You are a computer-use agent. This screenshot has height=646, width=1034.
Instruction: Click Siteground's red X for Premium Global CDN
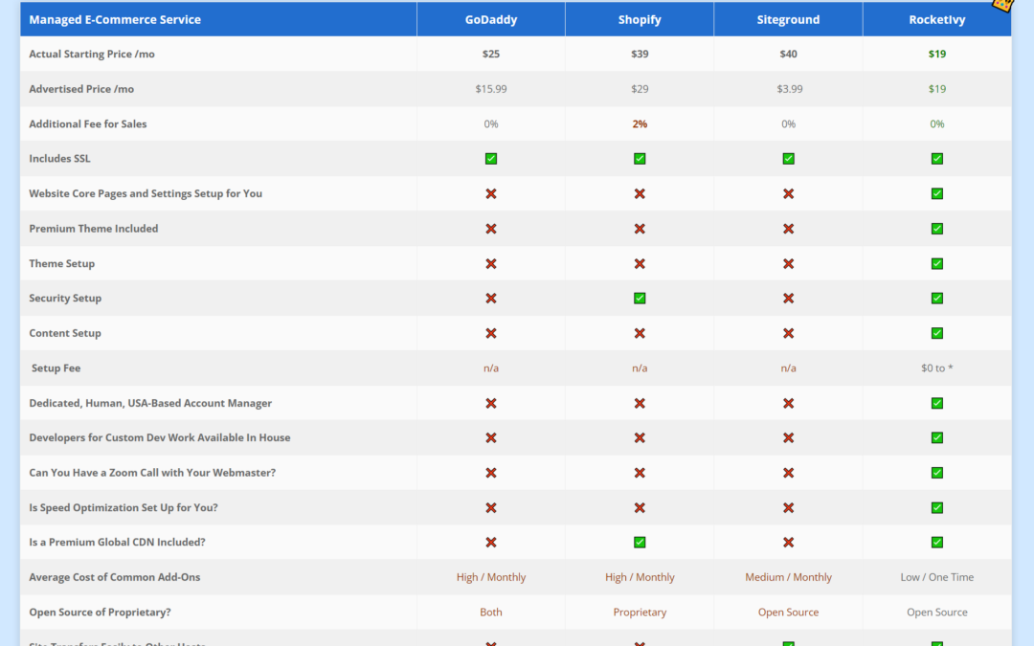pyautogui.click(x=788, y=542)
